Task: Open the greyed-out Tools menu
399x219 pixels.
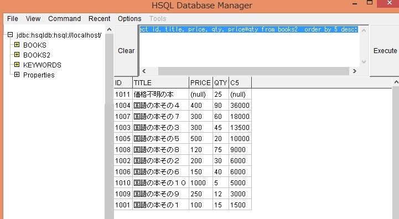Action: click(158, 19)
